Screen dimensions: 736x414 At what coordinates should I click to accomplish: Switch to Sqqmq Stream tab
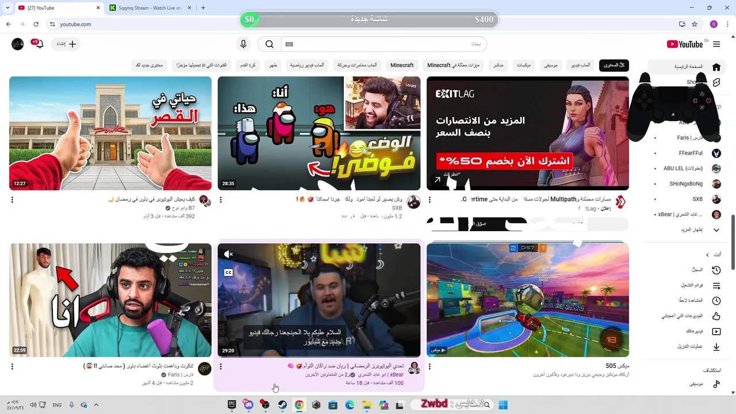tap(149, 8)
